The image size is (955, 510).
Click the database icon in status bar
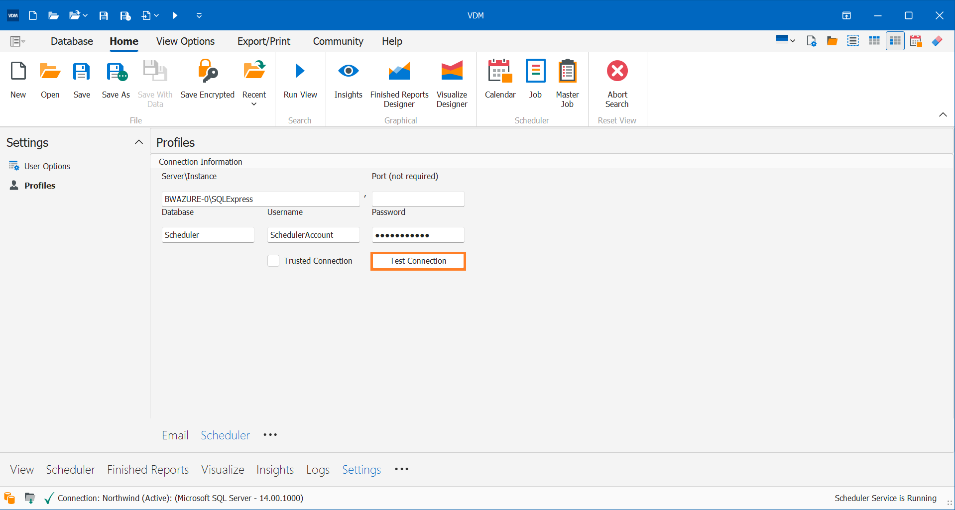tap(9, 498)
